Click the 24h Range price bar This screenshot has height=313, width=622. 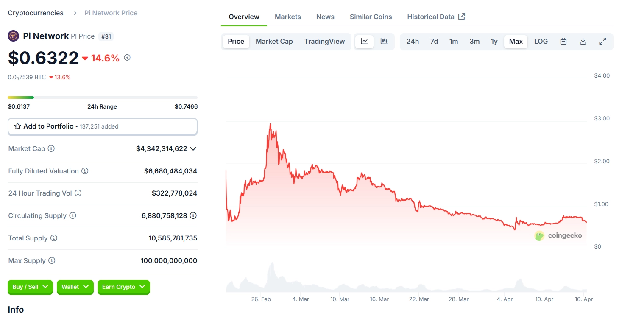tap(103, 98)
